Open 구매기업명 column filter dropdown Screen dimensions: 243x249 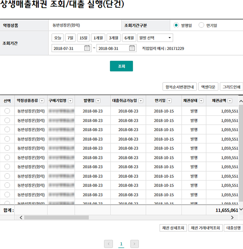click(x=70, y=100)
